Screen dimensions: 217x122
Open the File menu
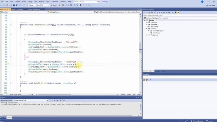[2, 2]
